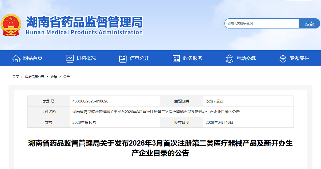
Task: Focus the keyword search input field
Action: (262, 23)
